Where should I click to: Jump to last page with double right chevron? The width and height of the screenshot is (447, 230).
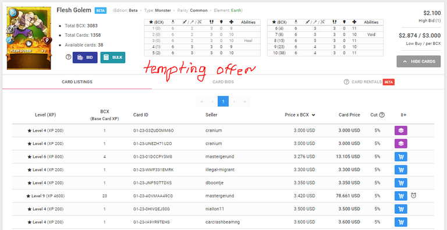(244, 101)
